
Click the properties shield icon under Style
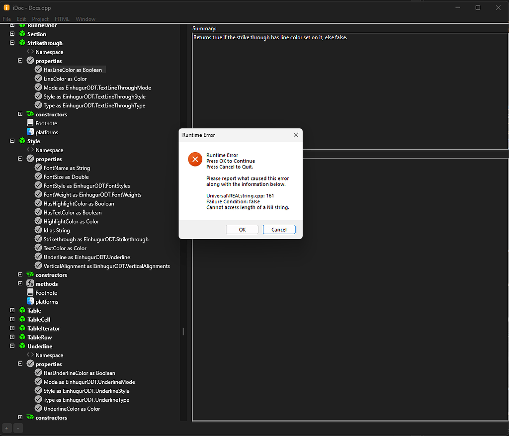[x=30, y=159]
